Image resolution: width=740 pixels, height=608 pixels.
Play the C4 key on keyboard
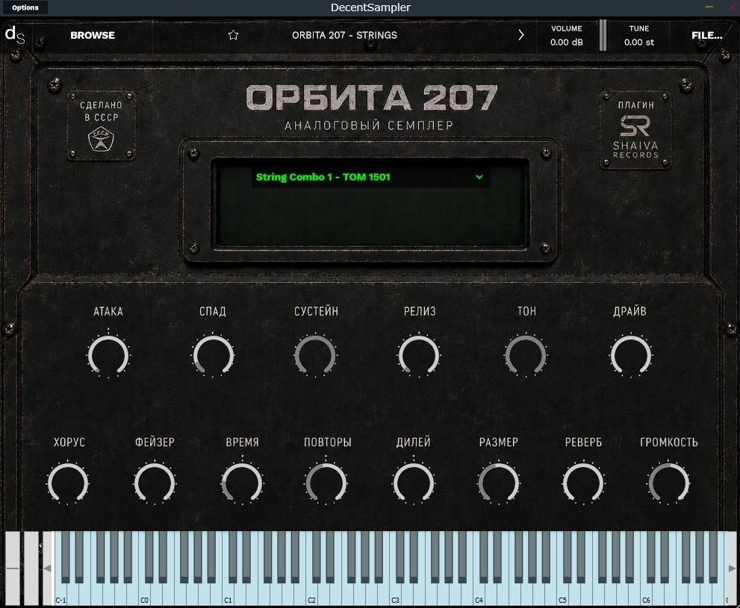(x=479, y=594)
